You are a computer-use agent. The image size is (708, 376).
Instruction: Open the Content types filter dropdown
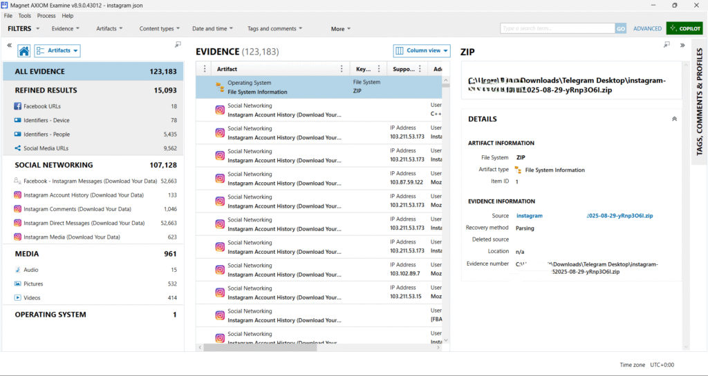click(x=160, y=28)
